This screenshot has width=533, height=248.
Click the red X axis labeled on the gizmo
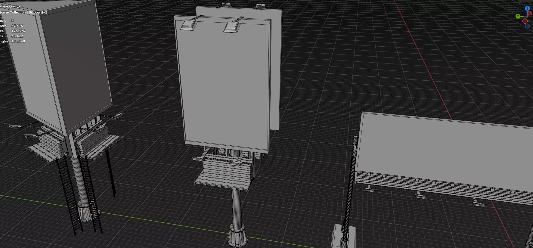(530, 13)
